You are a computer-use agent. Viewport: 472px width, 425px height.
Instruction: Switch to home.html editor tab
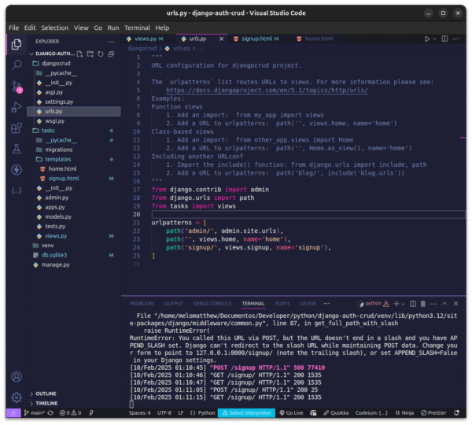click(x=319, y=39)
